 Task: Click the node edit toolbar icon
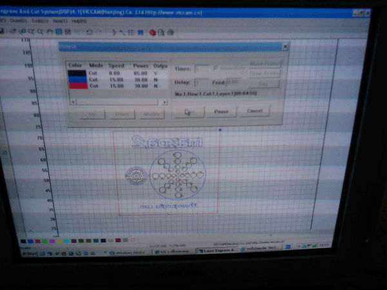pyautogui.click(x=122, y=32)
